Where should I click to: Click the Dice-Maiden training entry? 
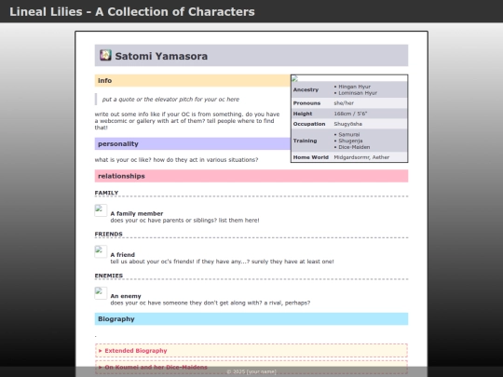pos(354,147)
